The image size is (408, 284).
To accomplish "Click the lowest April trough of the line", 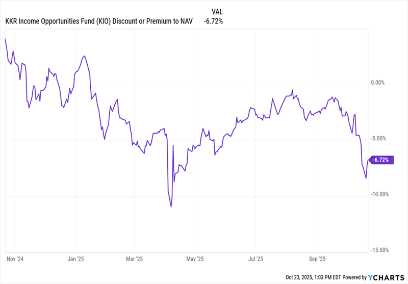I will [171, 207].
